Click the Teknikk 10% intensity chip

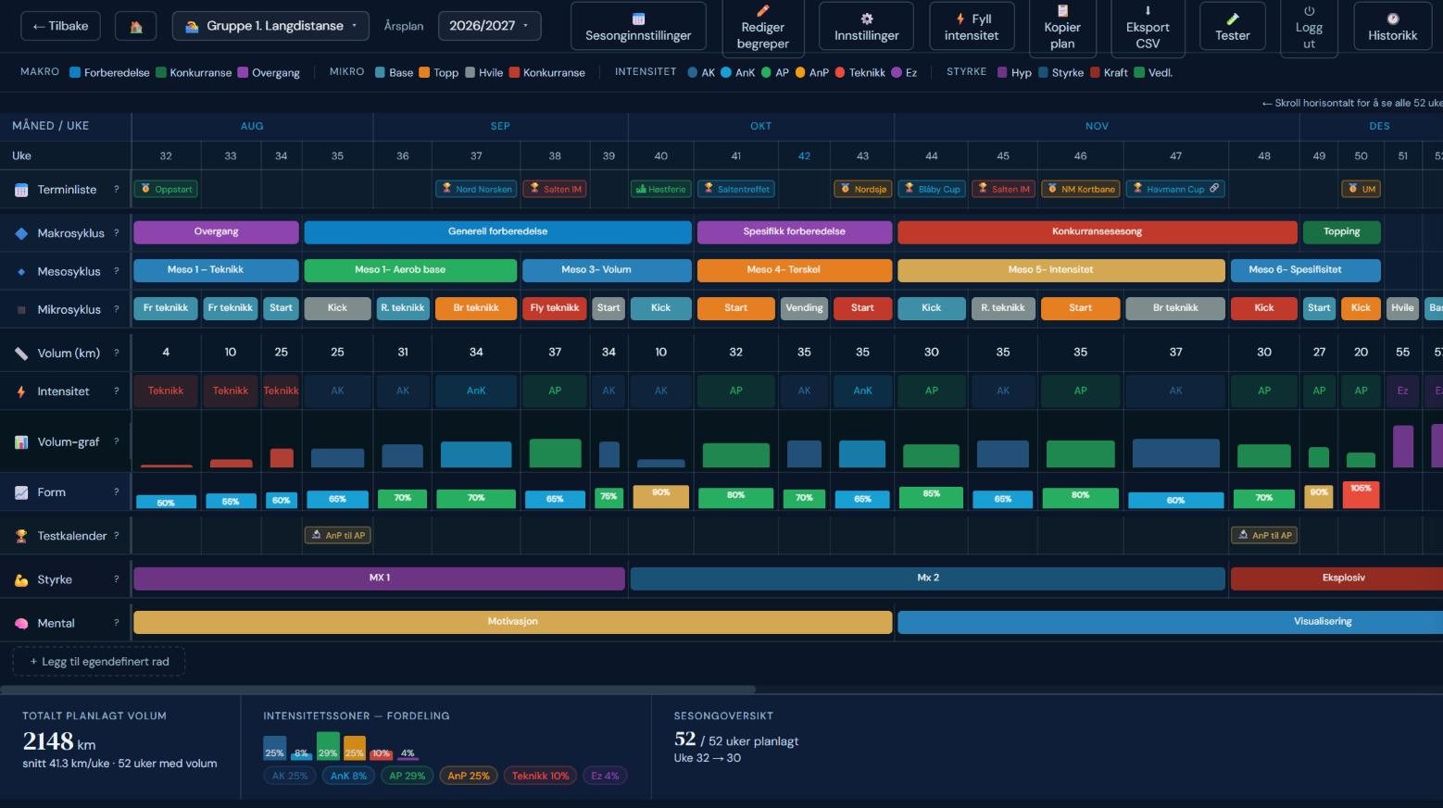click(540, 776)
